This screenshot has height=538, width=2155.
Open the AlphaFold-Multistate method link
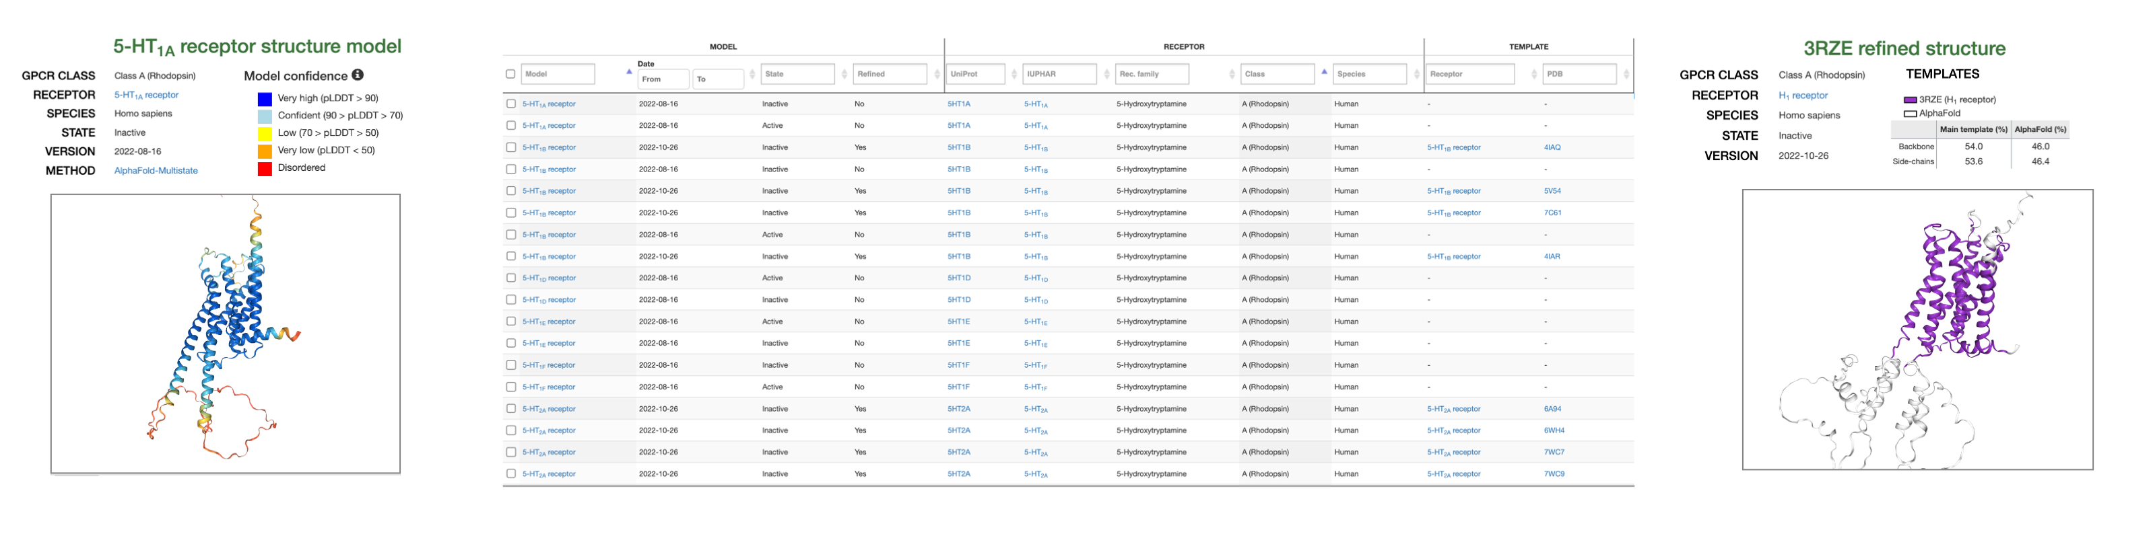[x=156, y=170]
